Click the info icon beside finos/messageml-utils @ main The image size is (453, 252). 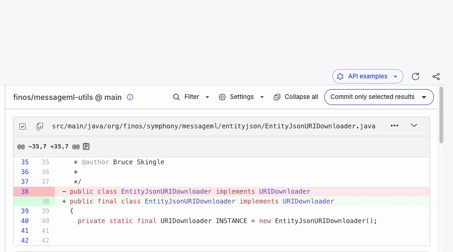coord(130,97)
